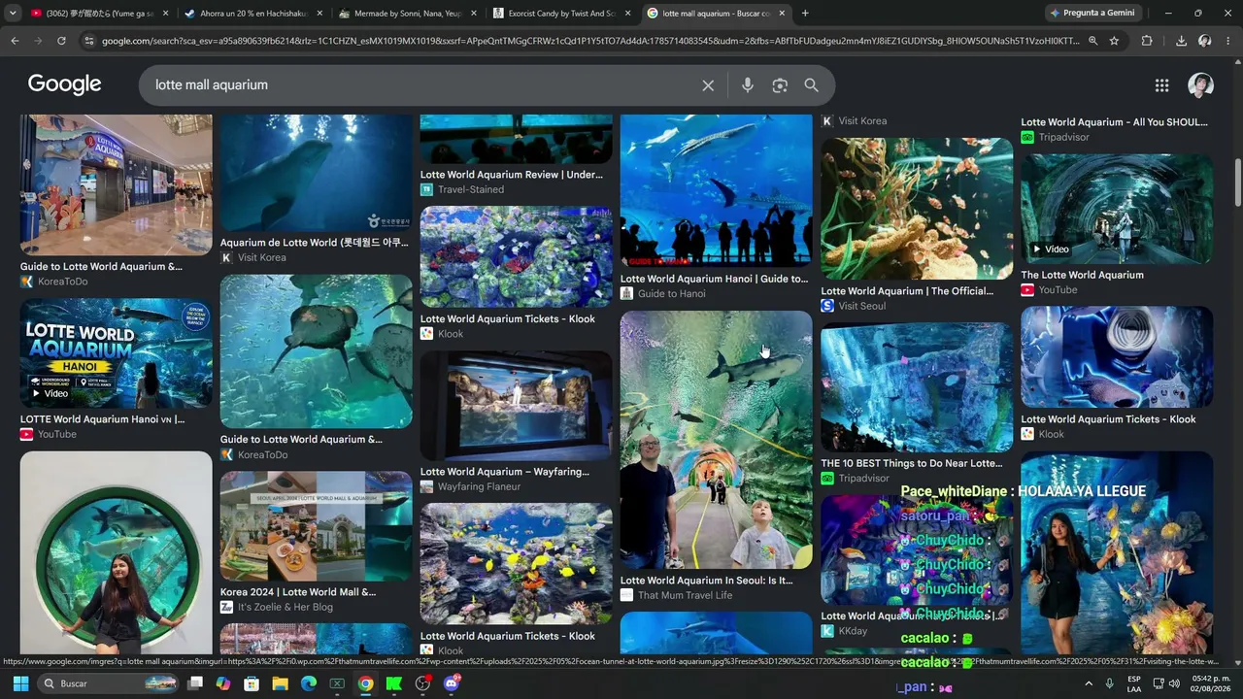Open the taskbar clock and date
Viewport: 1243px width, 699px height.
tap(1210, 683)
